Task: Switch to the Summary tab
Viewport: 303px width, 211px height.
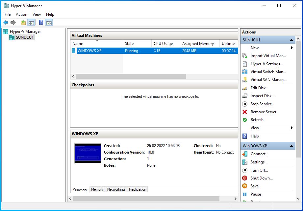Action: click(x=80, y=190)
